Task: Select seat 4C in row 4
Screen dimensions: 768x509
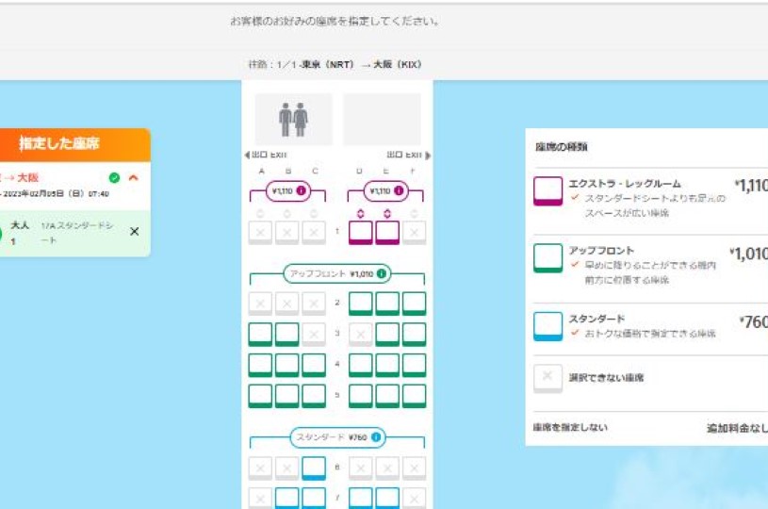Action: pyautogui.click(x=314, y=365)
